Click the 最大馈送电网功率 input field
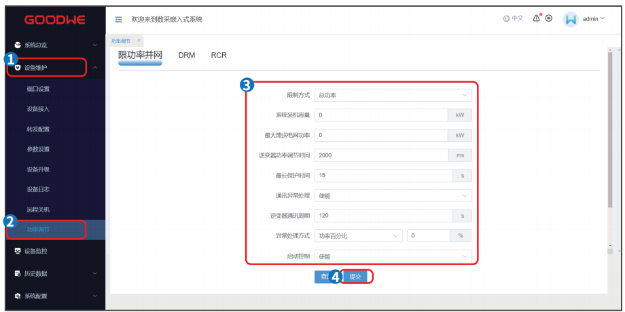The height and width of the screenshot is (312, 625). [x=382, y=135]
